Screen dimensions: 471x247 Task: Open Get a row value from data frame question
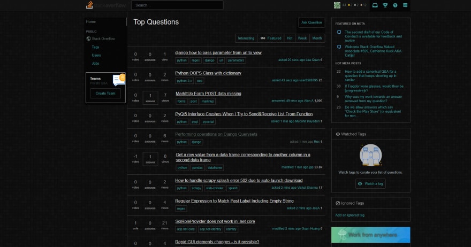[243, 157]
